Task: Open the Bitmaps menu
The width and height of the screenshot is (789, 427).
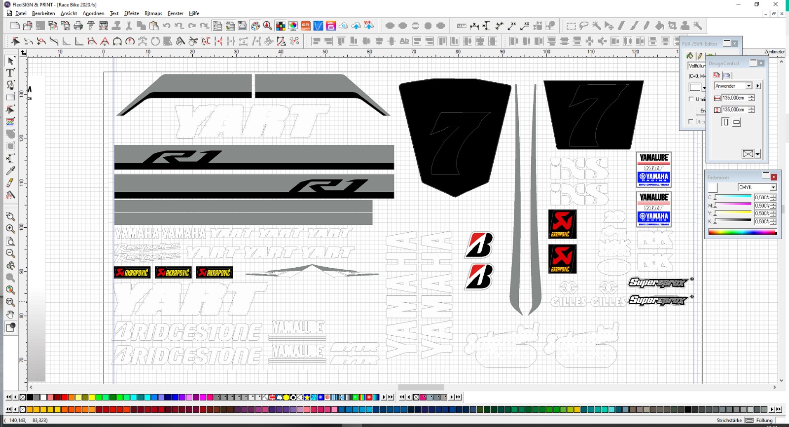Action: (x=153, y=13)
